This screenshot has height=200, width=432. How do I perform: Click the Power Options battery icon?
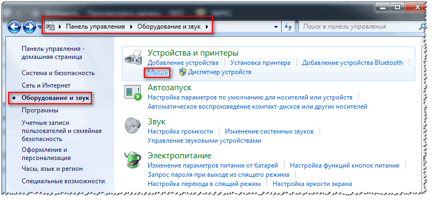click(x=133, y=161)
